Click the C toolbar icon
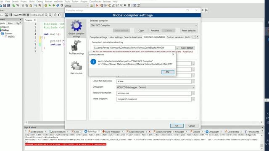 pyautogui.click(x=59, y=15)
